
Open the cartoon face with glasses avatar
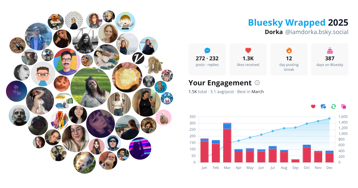[43, 74]
